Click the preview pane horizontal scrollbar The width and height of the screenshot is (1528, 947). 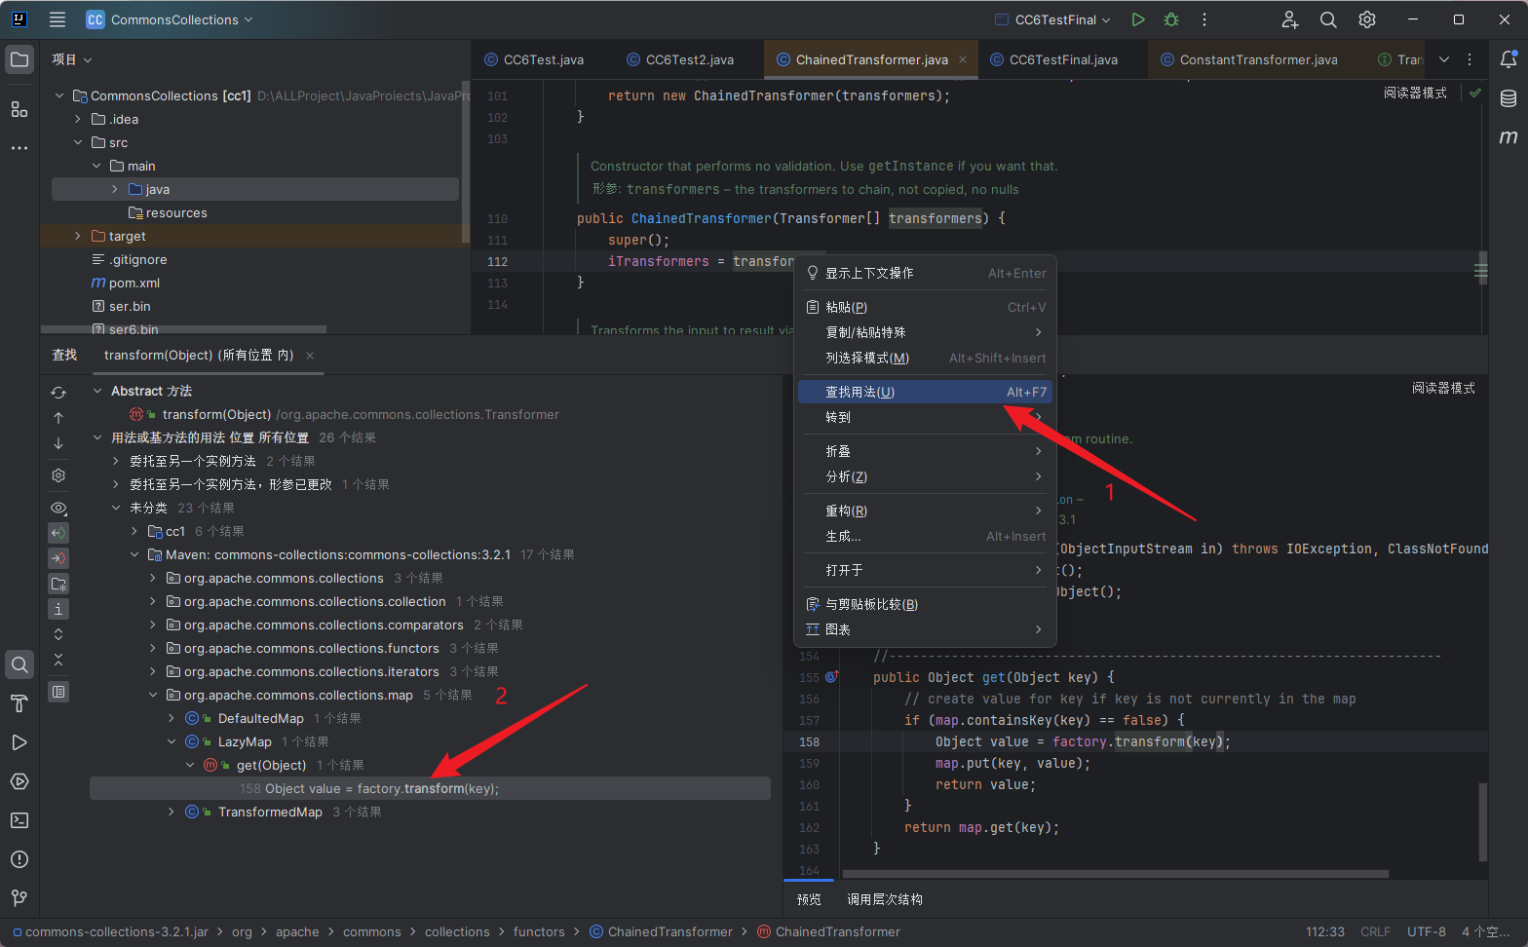(x=1115, y=874)
